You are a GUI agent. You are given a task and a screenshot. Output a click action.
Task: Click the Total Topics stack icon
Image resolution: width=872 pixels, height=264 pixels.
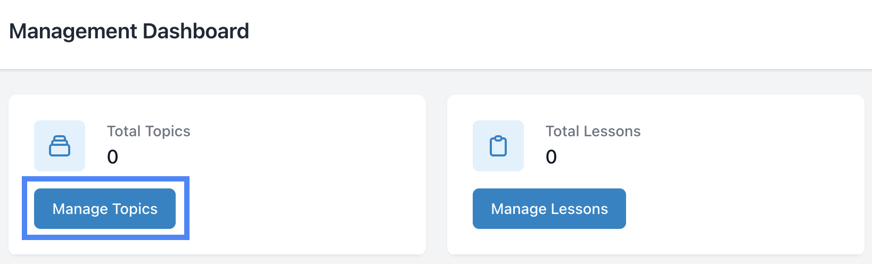(60, 146)
